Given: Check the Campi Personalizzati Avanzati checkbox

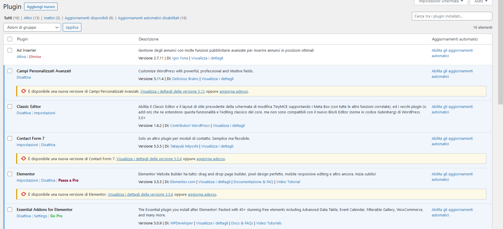Looking at the screenshot, I should pyautogui.click(x=10, y=71).
